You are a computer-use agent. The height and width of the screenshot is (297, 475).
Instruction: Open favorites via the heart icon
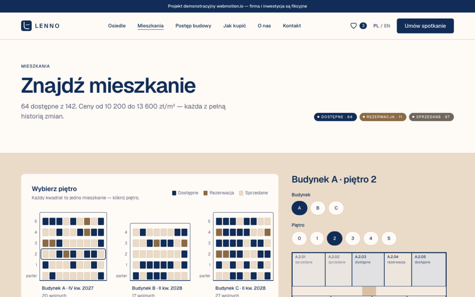tap(353, 26)
